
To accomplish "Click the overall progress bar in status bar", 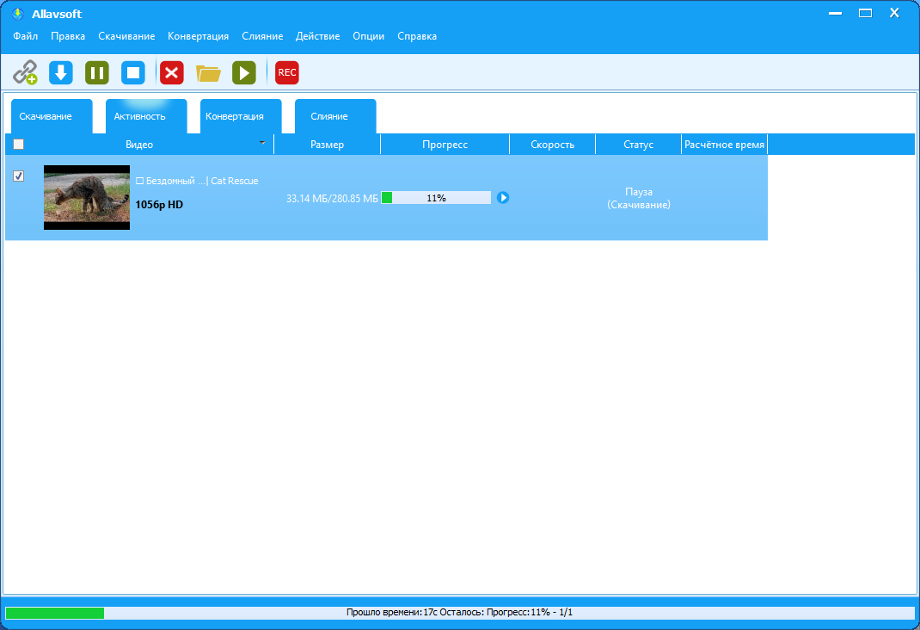I will 459,613.
